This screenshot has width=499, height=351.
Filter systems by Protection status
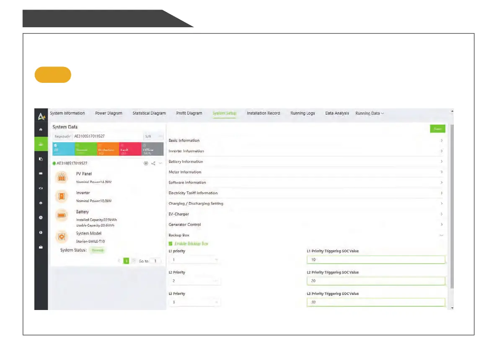(108, 149)
